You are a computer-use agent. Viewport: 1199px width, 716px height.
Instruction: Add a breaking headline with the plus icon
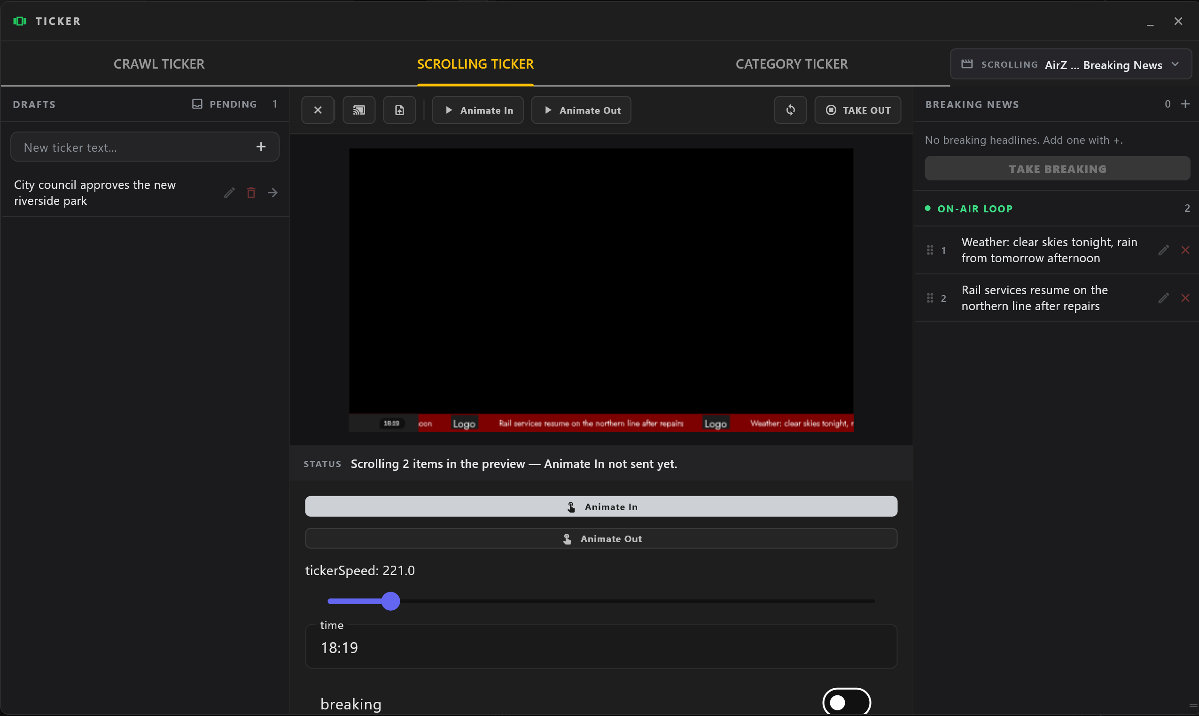(x=1185, y=104)
